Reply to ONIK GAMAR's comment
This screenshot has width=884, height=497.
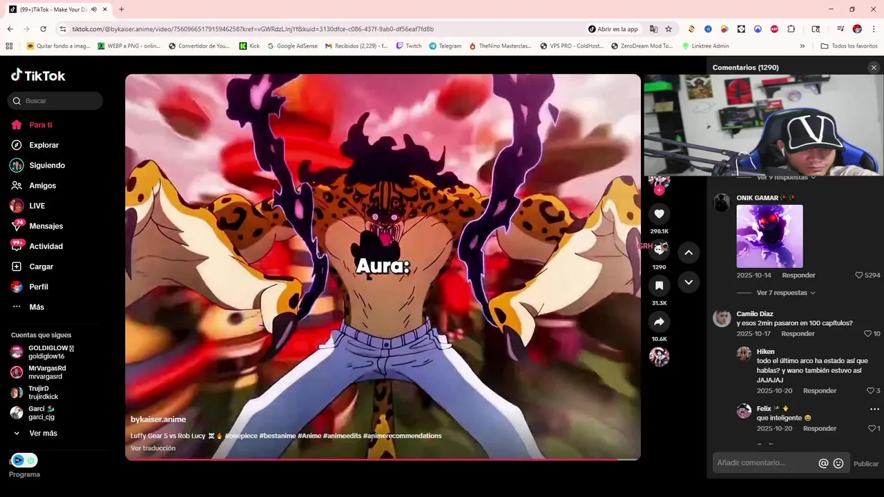click(x=798, y=275)
